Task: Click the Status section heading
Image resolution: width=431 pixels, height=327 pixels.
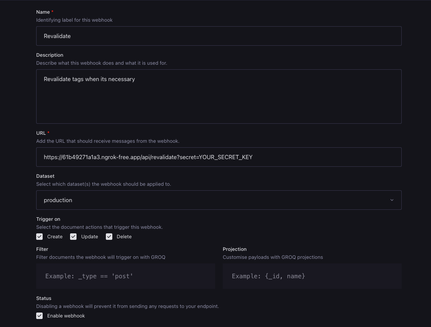Action: click(x=43, y=298)
